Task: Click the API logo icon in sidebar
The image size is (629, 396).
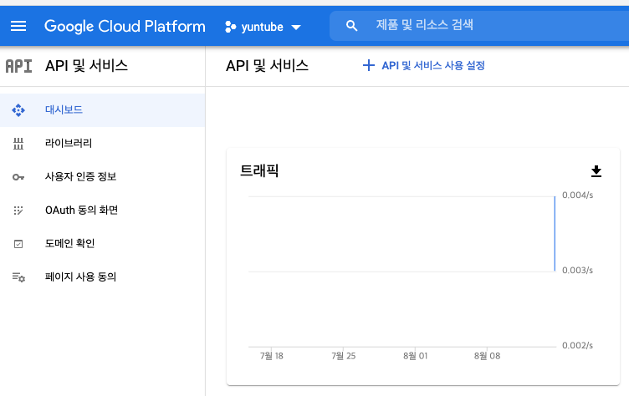Action: [x=19, y=66]
